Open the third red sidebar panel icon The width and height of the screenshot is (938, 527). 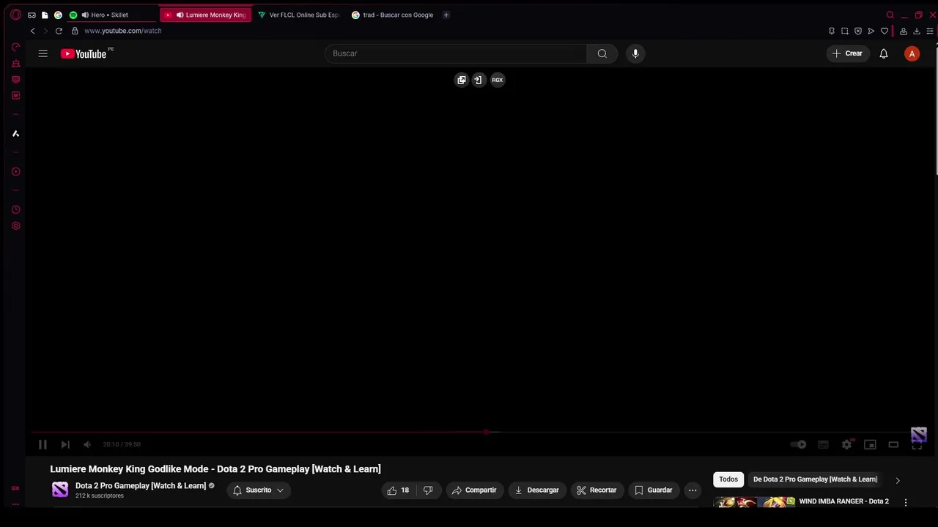click(x=15, y=80)
